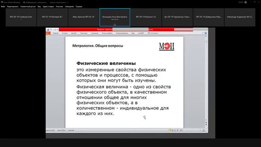Click the hide menu bar toggle in title bar

click(59, 2)
